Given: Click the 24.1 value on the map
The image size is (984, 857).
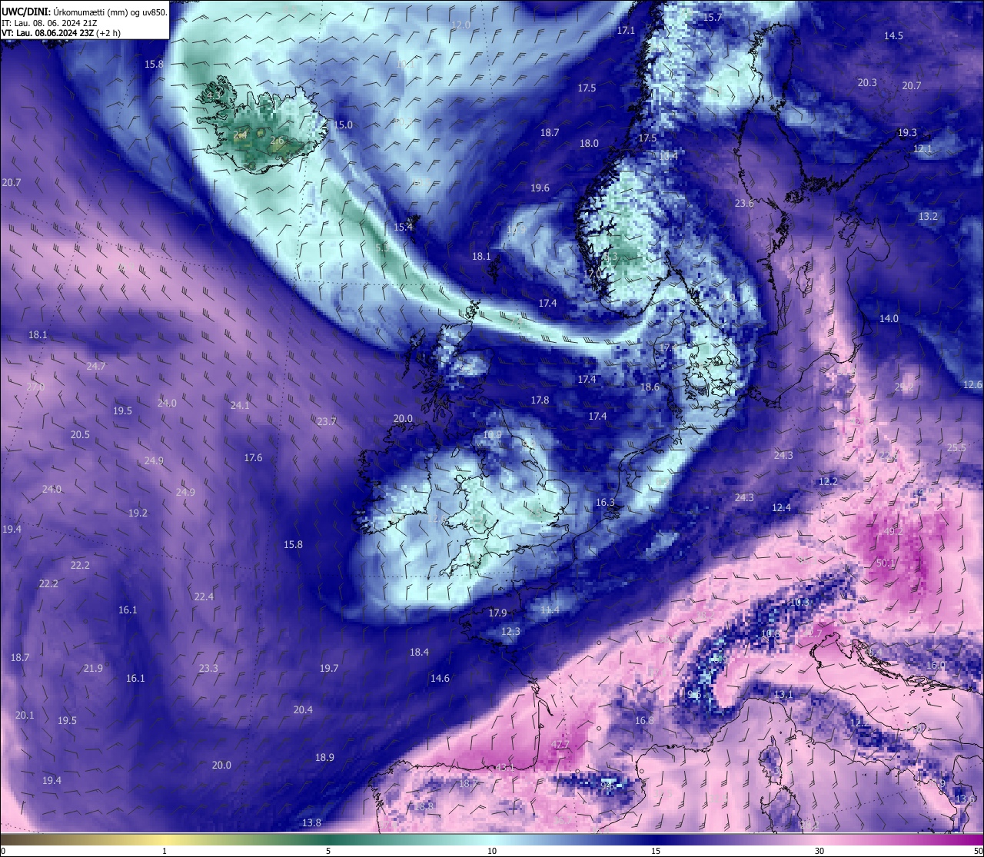Looking at the screenshot, I should click(240, 405).
